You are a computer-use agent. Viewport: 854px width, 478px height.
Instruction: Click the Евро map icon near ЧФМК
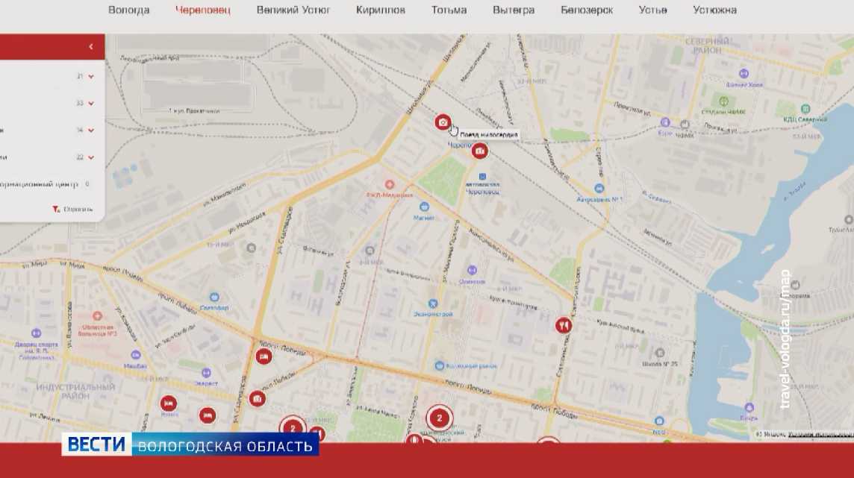click(665, 122)
